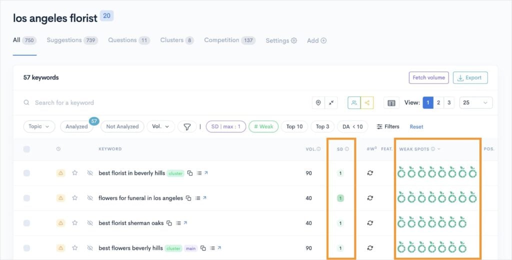Click the Fetch volume button
The image size is (512, 260).
[x=428, y=77]
